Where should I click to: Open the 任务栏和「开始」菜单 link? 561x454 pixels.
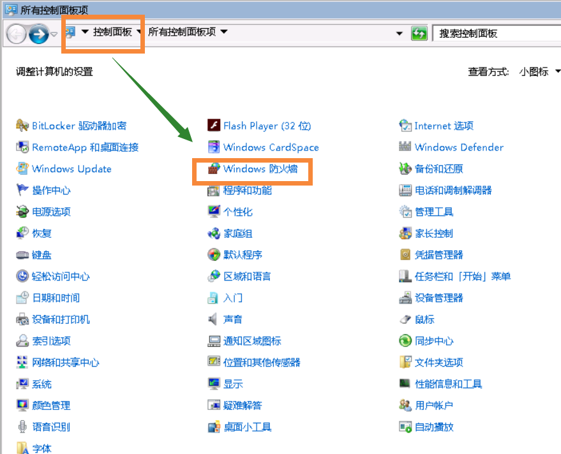[463, 276]
